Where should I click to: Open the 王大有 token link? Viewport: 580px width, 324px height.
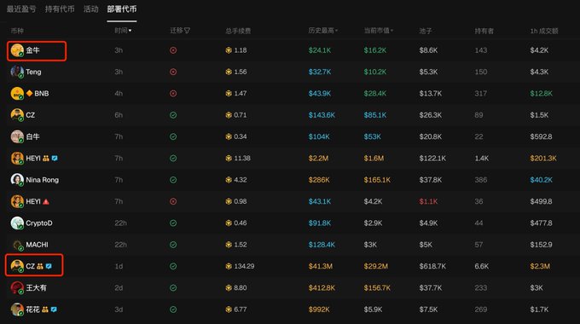tap(36, 287)
